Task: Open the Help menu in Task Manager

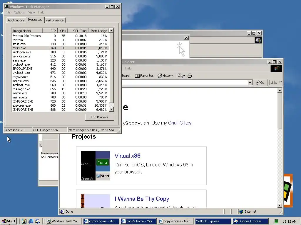Action: pyautogui.click(x=41, y=12)
